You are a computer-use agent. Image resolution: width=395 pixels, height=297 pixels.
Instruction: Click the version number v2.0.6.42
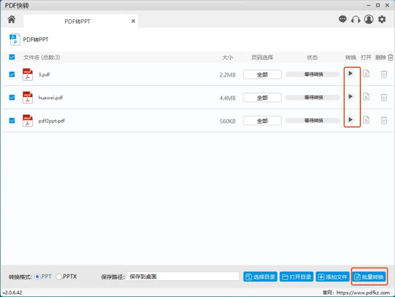12,293
